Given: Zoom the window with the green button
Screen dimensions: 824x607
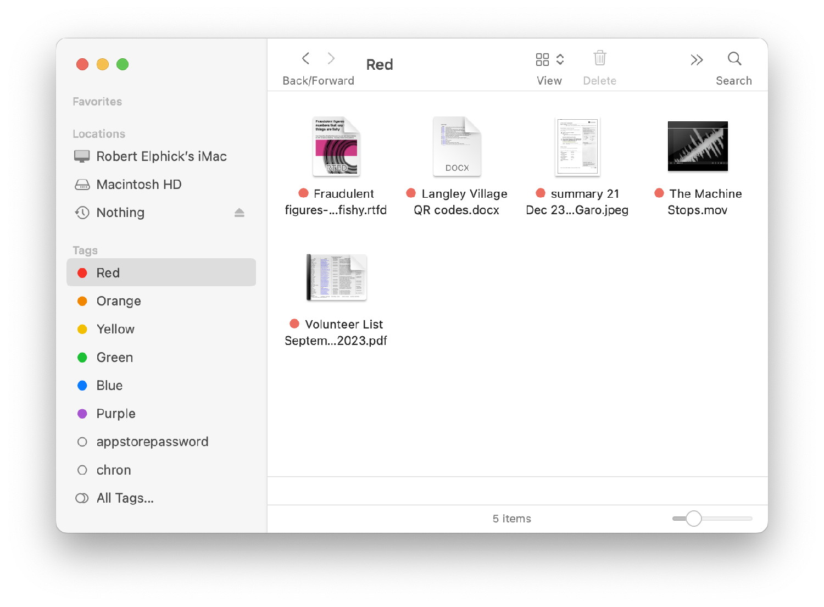Looking at the screenshot, I should tap(123, 64).
